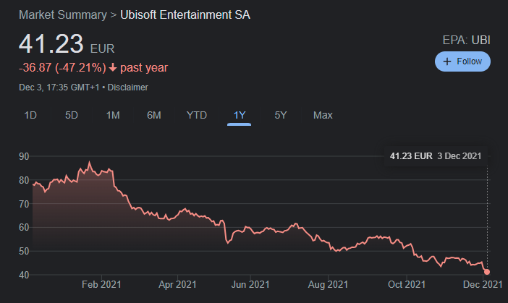Click the -36.87 (-47.21%) change text
Image resolution: width=508 pixels, height=303 pixels.
62,68
